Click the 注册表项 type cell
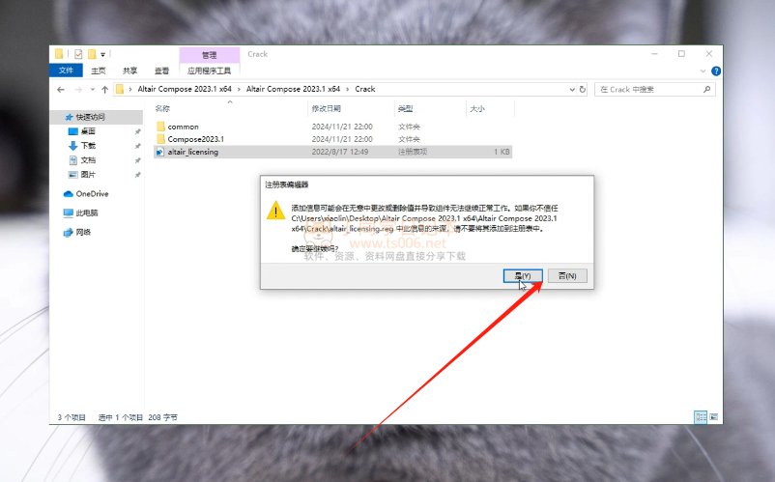Image resolution: width=775 pixels, height=482 pixels. tap(413, 152)
